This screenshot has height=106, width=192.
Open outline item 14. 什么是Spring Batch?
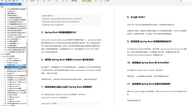(x=12, y=86)
